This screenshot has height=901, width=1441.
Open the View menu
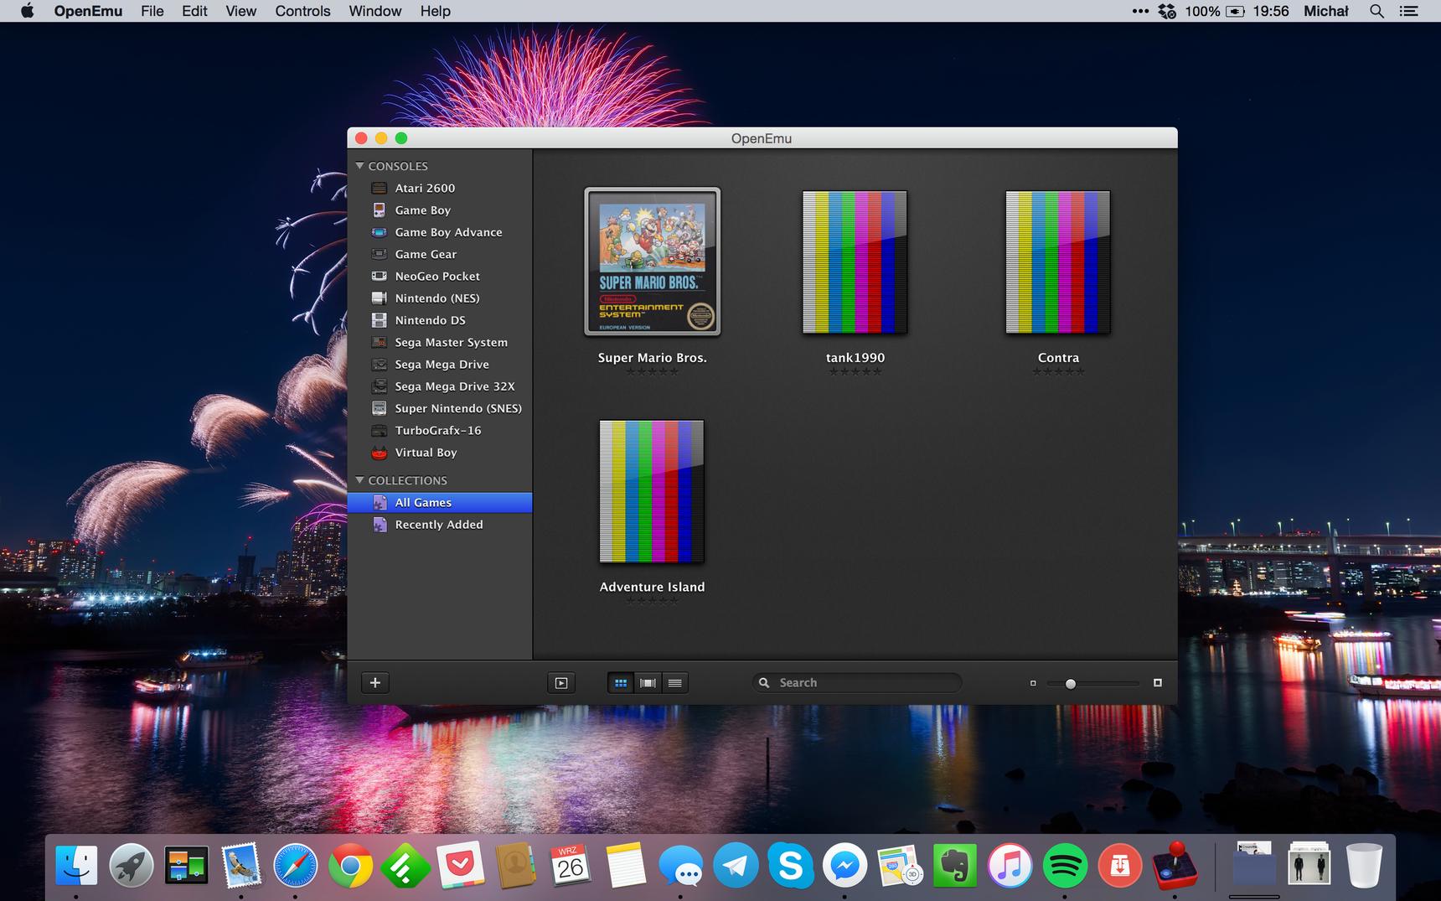point(240,11)
